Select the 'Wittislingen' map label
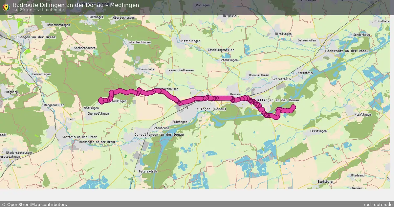 tap(190, 41)
